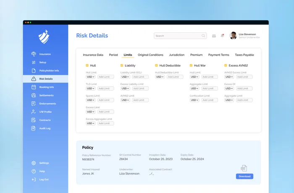Click the blue Download button
The image size is (294, 193).
(x=244, y=176)
